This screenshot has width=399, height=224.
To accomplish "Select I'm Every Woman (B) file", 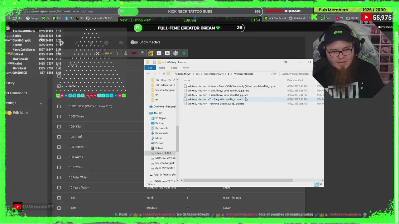I will [214, 99].
